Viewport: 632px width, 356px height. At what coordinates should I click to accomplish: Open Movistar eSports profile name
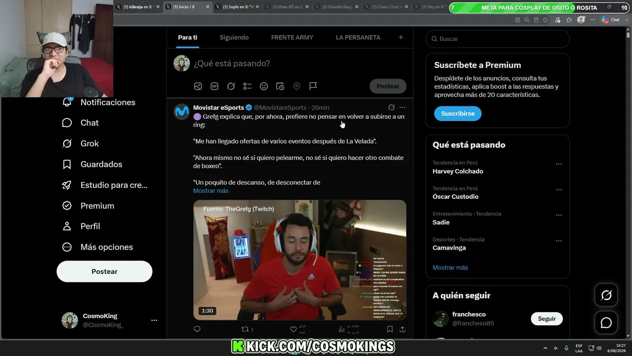[x=219, y=108]
